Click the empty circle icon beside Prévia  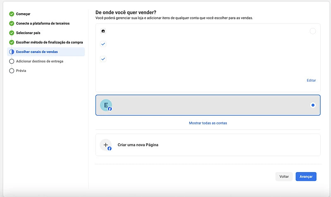[12, 71]
